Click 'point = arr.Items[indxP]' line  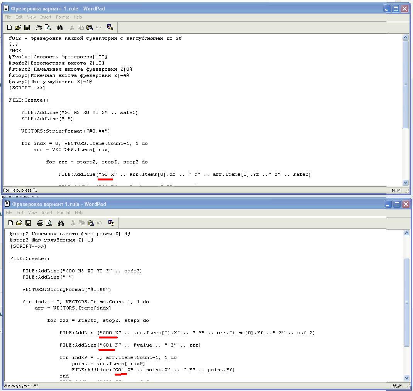click(x=108, y=364)
